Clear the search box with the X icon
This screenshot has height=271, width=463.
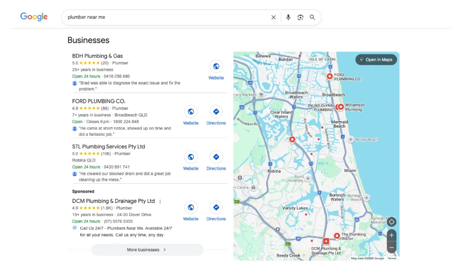point(273,17)
